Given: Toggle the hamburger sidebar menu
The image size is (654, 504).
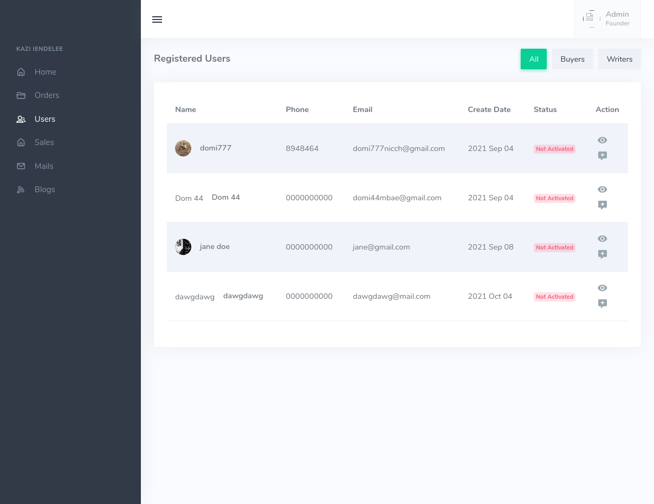Looking at the screenshot, I should coord(157,19).
